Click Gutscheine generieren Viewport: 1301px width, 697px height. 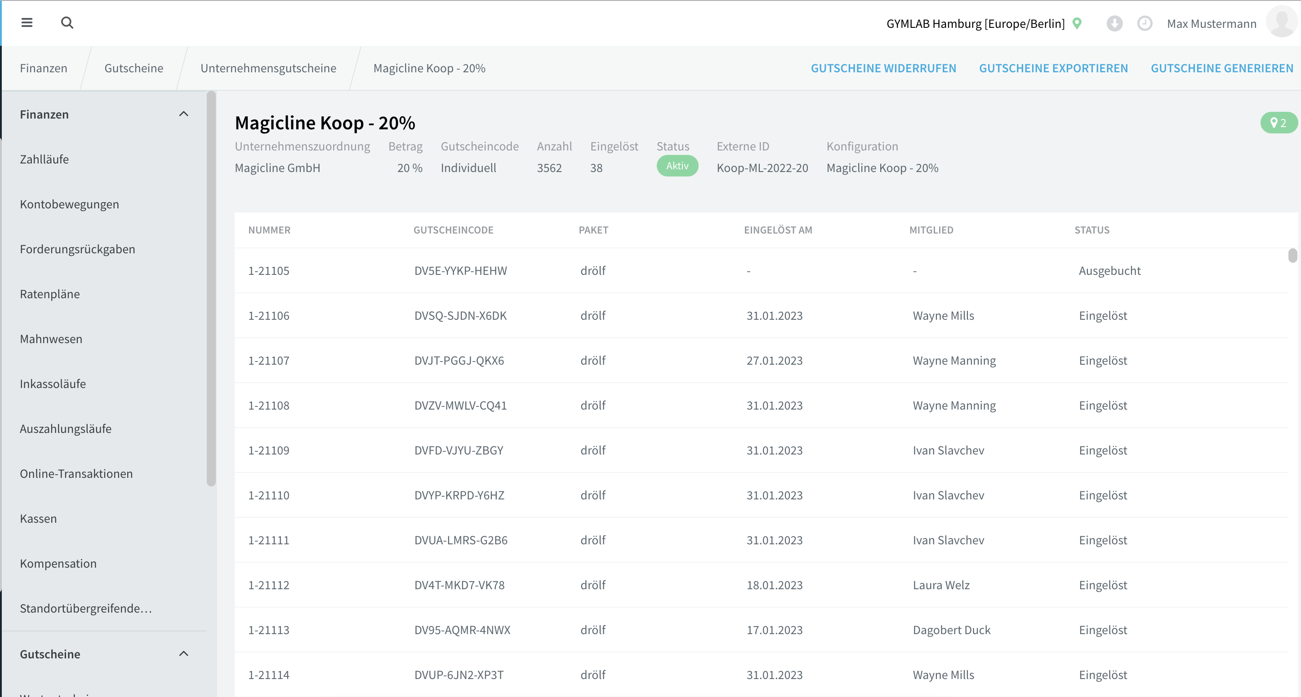click(x=1222, y=68)
